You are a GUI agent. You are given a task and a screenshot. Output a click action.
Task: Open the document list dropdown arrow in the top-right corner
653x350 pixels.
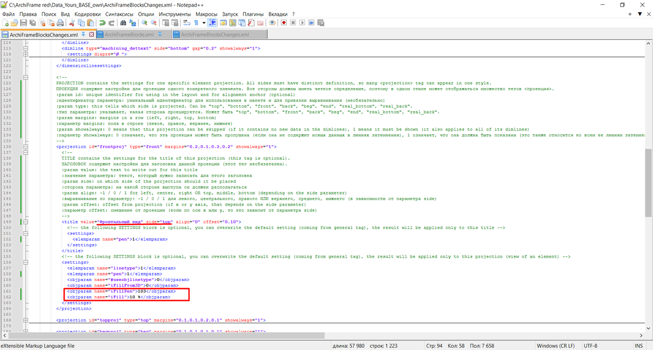(x=639, y=14)
